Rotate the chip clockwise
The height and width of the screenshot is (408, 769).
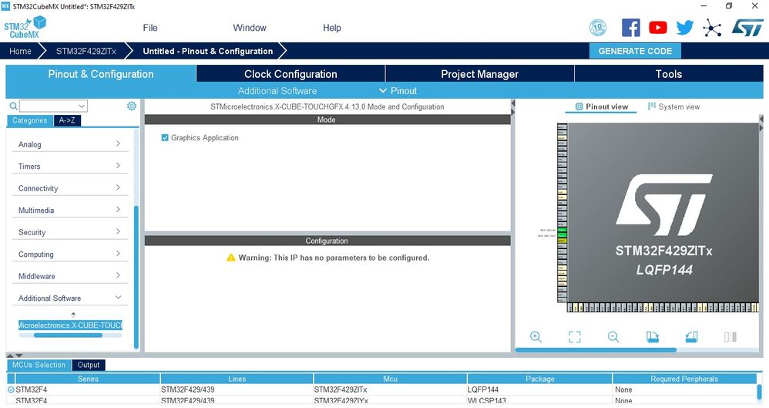pos(653,337)
